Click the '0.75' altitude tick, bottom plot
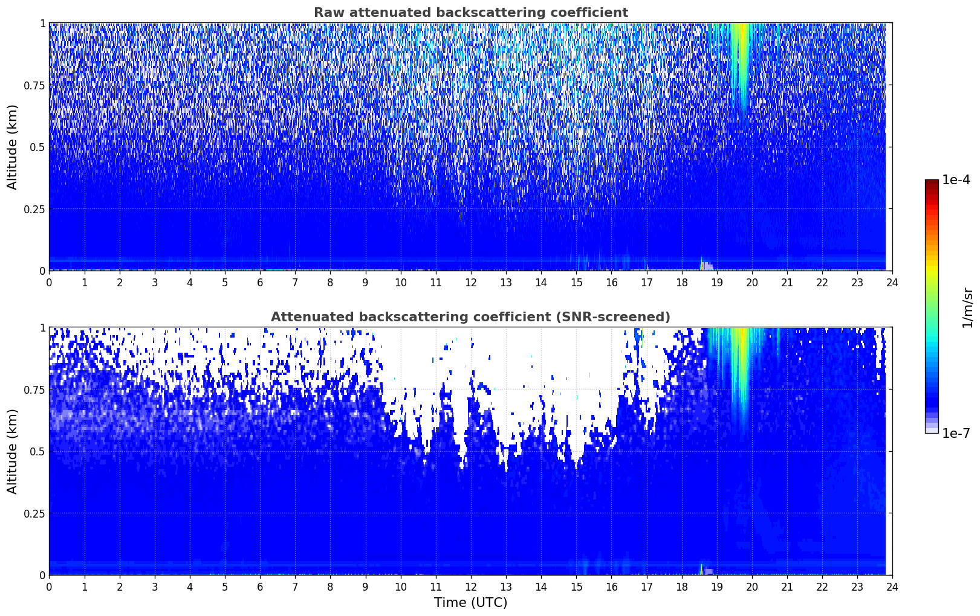This screenshot has height=616, width=980. pos(34,390)
